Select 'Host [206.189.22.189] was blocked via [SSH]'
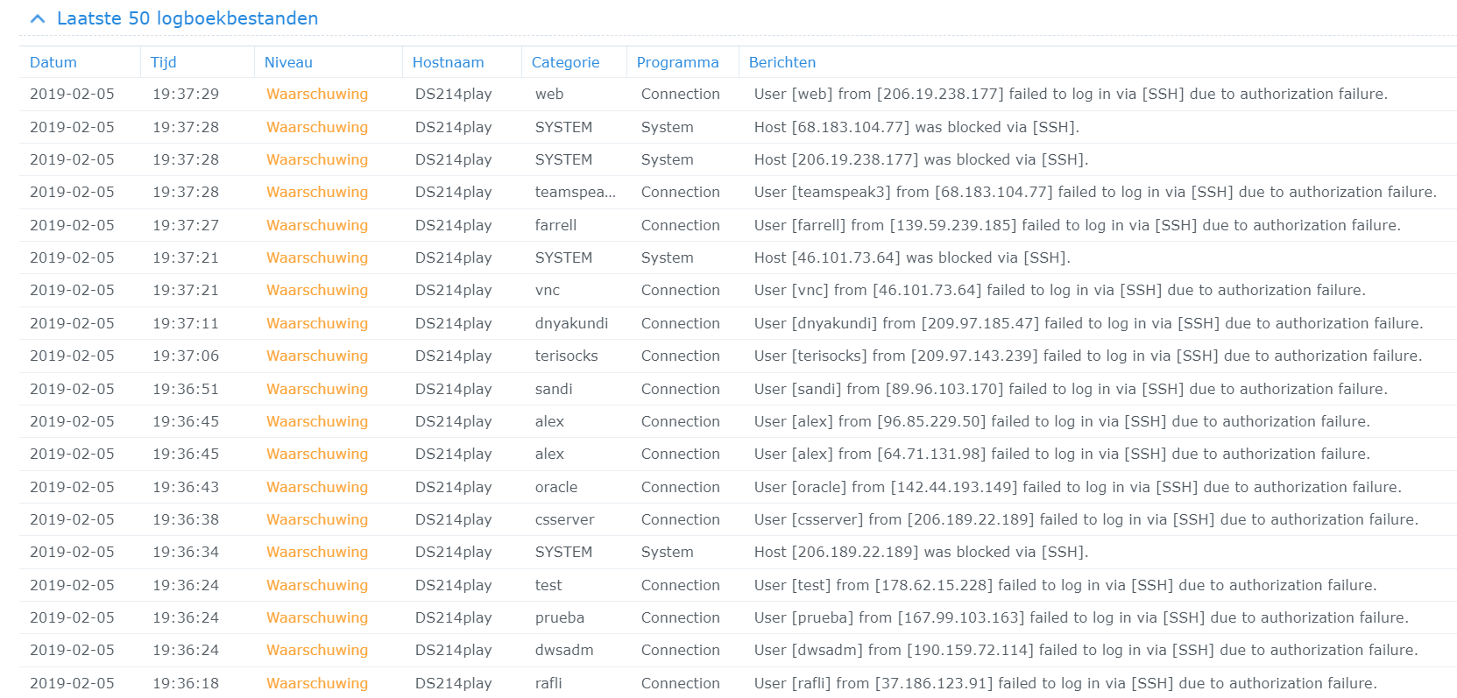The image size is (1457, 698). click(x=921, y=552)
